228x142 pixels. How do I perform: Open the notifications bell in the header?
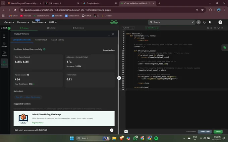[x=204, y=22]
